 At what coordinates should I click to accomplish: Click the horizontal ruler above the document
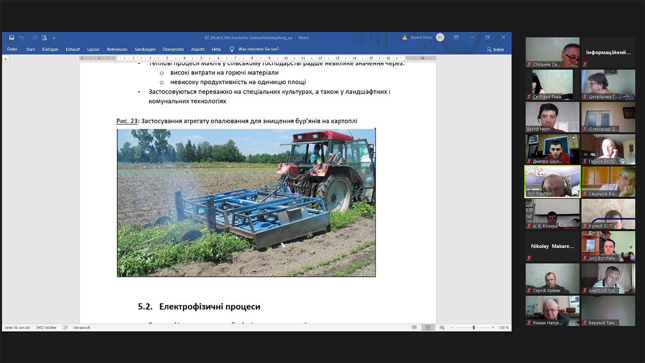tap(258, 58)
